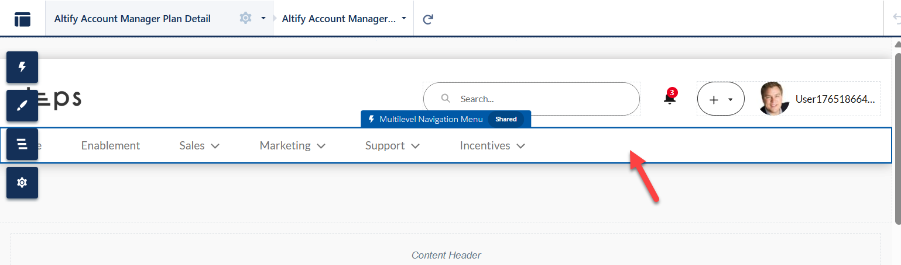Open the second Altify Account Manager breadcrumb dropdown
This screenshot has width=901, height=265.
tap(344, 19)
